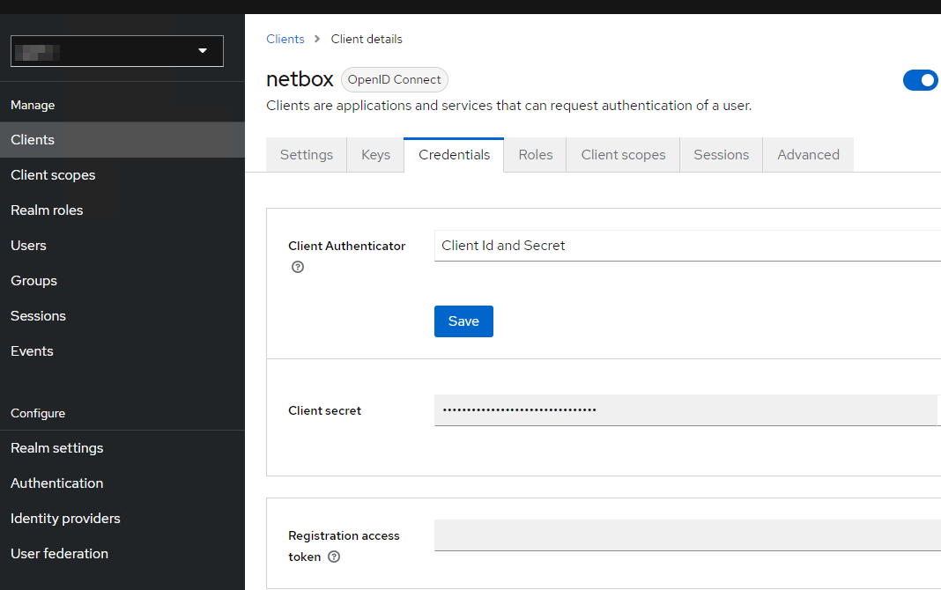View the Sessions tab
The width and height of the screenshot is (941, 590).
pos(721,155)
